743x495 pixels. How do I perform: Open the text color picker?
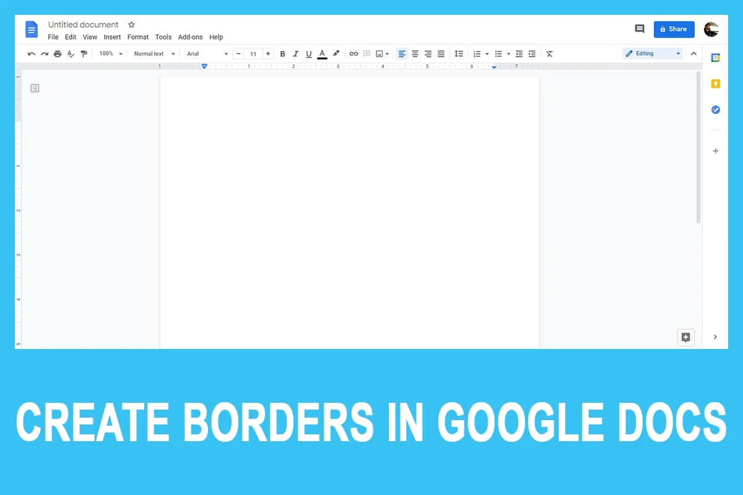click(322, 54)
